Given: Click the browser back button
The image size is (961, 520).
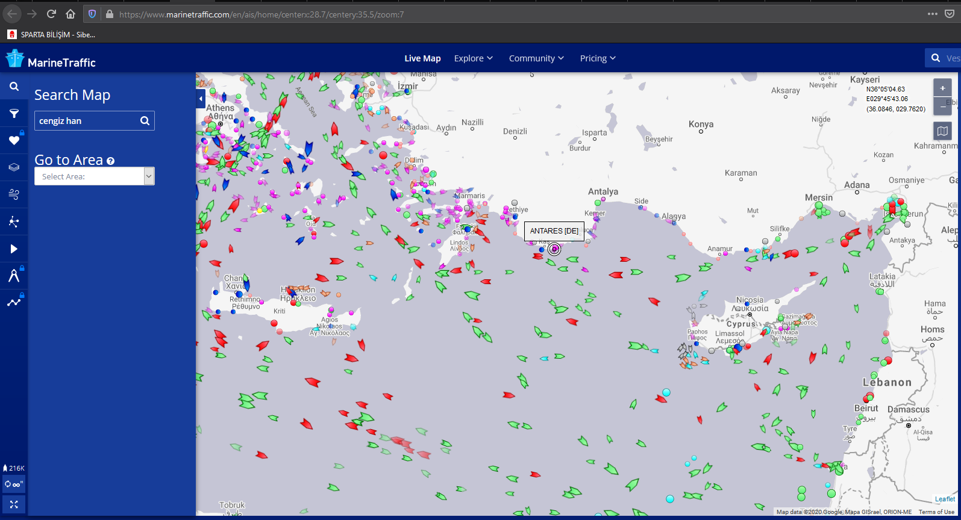Looking at the screenshot, I should click(x=12, y=14).
